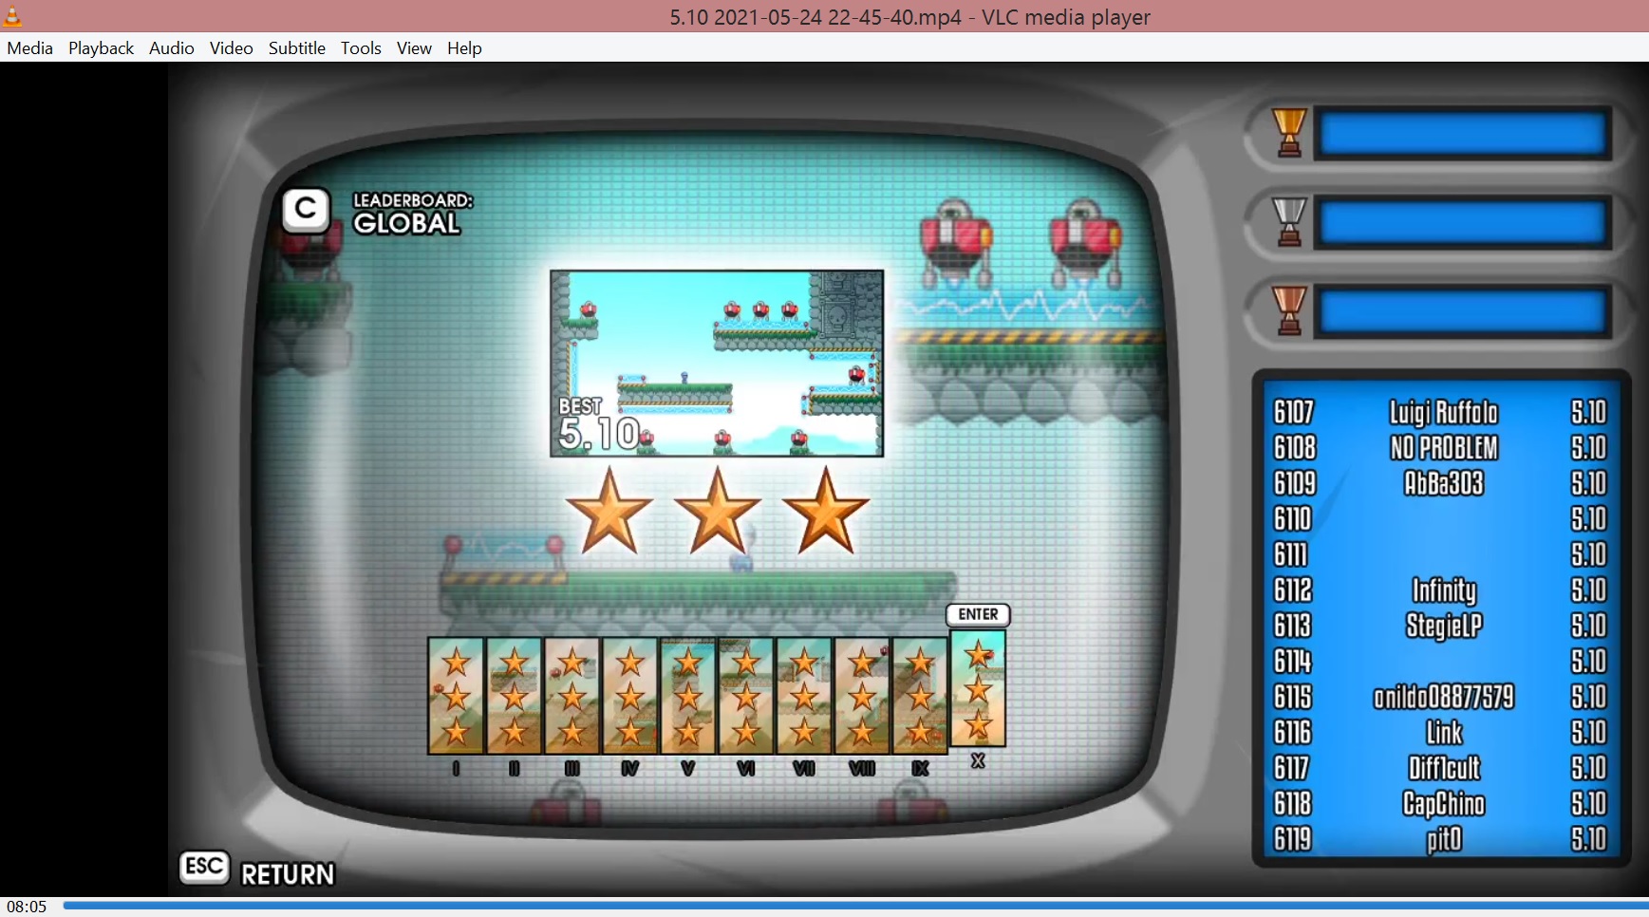Screen dimensions: 1649x917
Task: Click leaderboard entry AbBa303
Action: point(1444,483)
